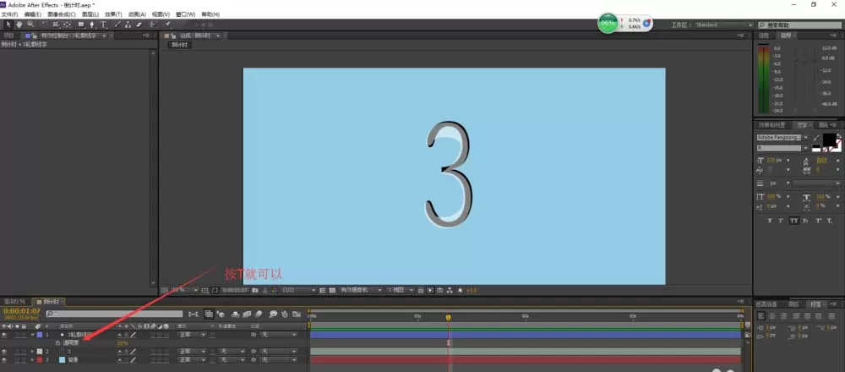Viewport: 845px width, 372px height.
Task: Open the 动画(A) menu
Action: 137,14
